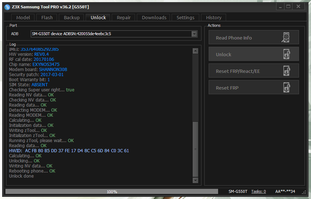The height and width of the screenshot is (199, 311).
Task: Open the Tasks: 0 link
Action: point(258,191)
